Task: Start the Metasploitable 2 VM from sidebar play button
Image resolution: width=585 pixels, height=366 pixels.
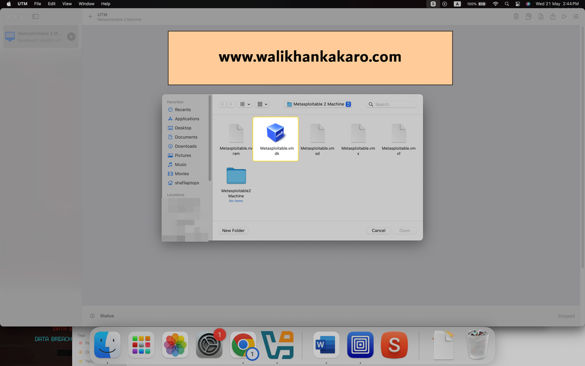Action: point(71,37)
